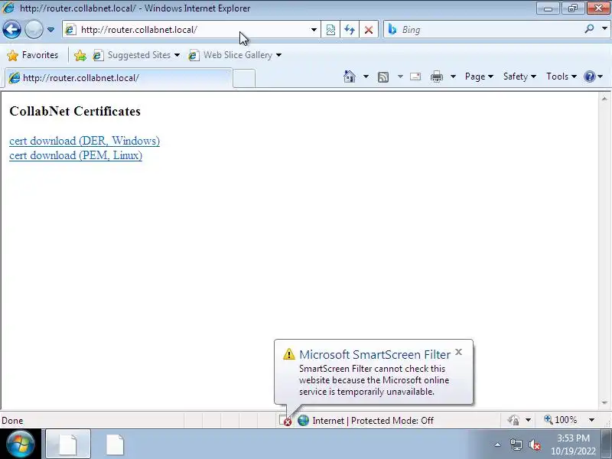612x459 pixels.
Task: Click the address bar URL field
Action: coord(190,30)
